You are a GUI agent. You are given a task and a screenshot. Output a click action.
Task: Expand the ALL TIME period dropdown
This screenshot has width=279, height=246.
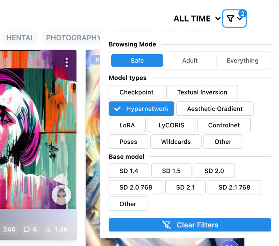pyautogui.click(x=197, y=19)
